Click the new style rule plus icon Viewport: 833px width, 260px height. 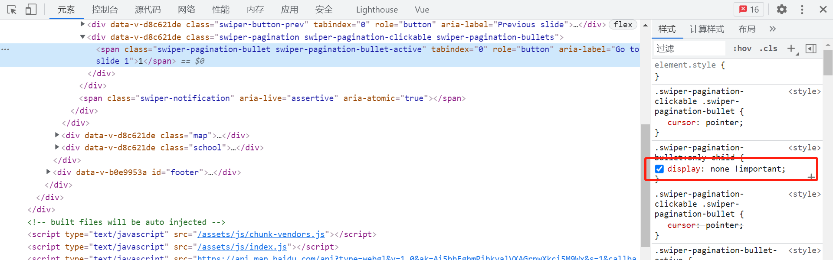[791, 49]
